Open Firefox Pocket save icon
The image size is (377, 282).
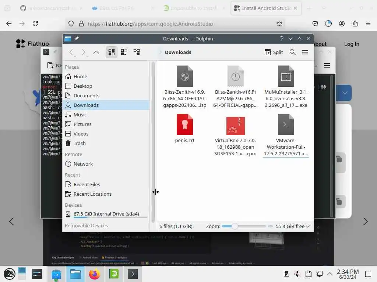(x=315, y=23)
